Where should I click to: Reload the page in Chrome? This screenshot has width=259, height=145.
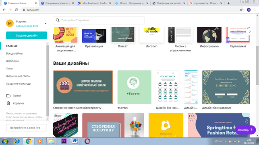16,10
